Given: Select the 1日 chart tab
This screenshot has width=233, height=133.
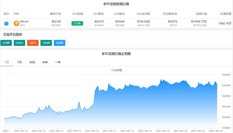Looking at the screenshot, I should click(7, 62).
